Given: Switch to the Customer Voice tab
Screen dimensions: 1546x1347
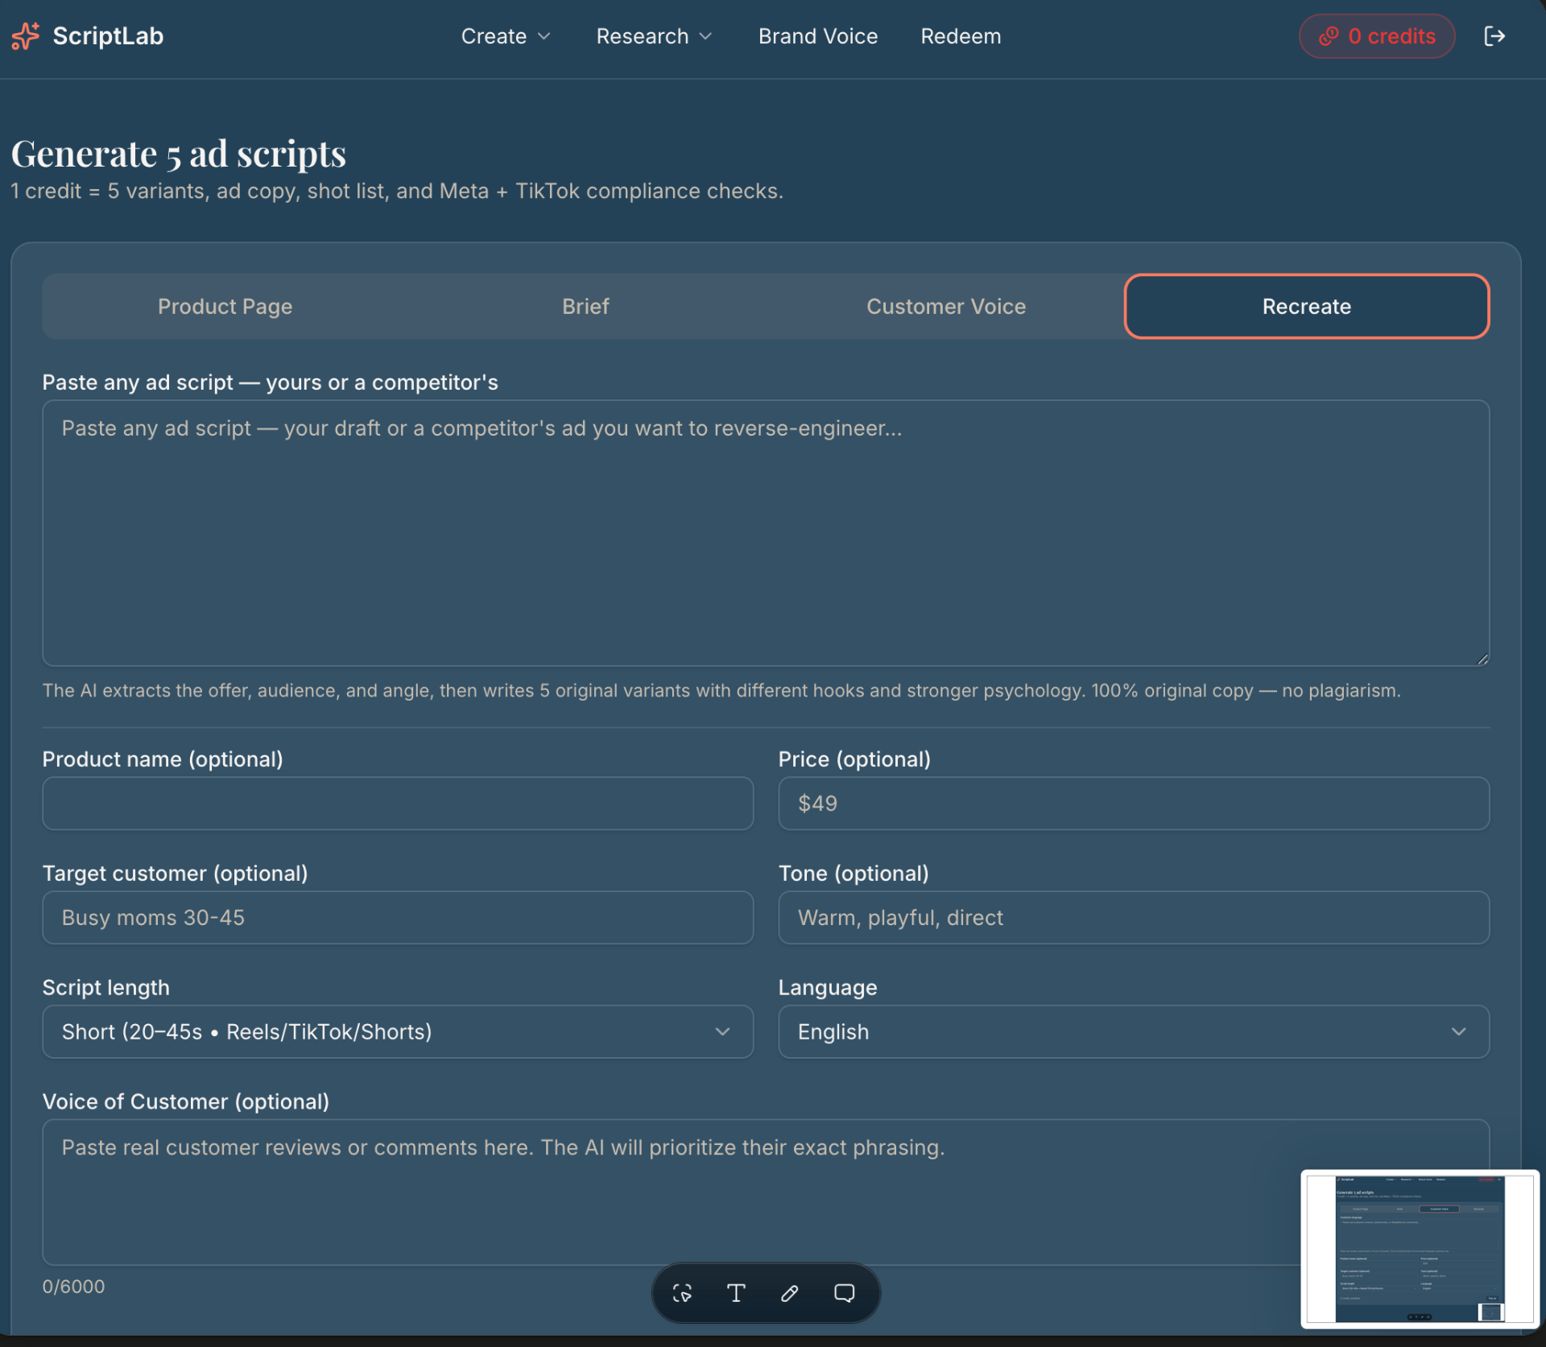Looking at the screenshot, I should [946, 306].
